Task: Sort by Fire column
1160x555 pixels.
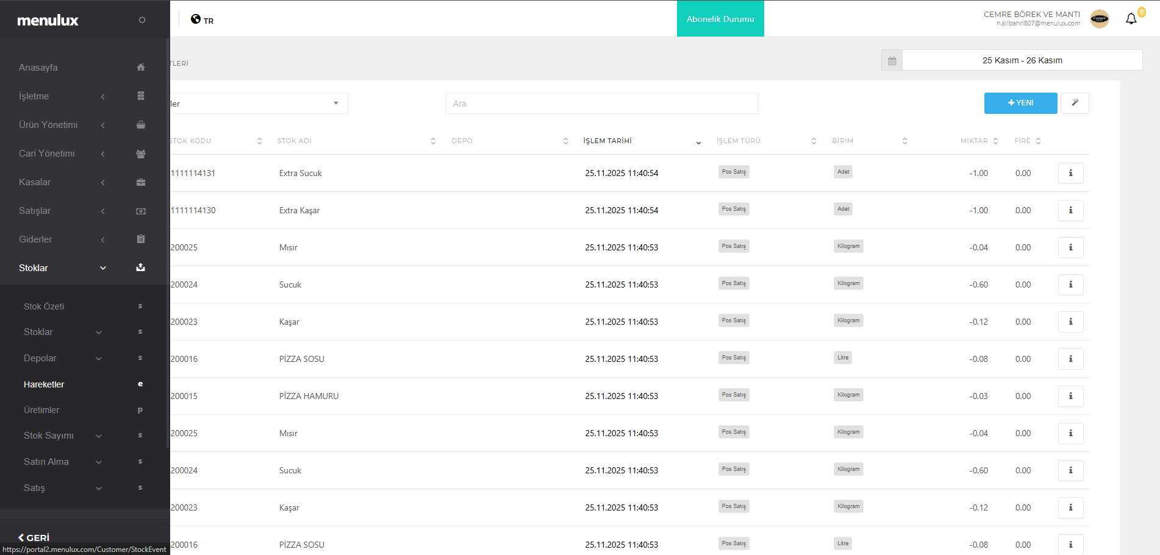Action: 1038,141
